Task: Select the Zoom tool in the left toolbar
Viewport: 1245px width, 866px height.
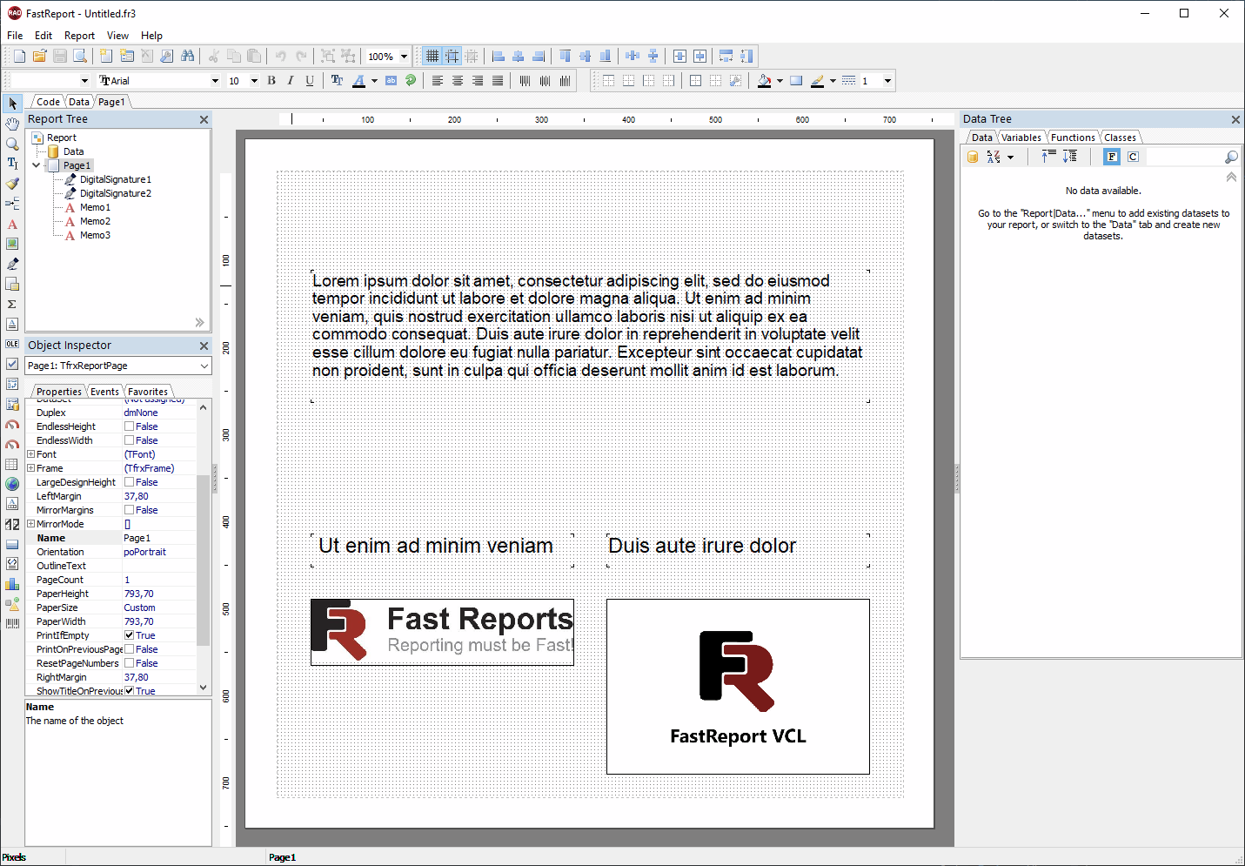Action: [x=12, y=143]
